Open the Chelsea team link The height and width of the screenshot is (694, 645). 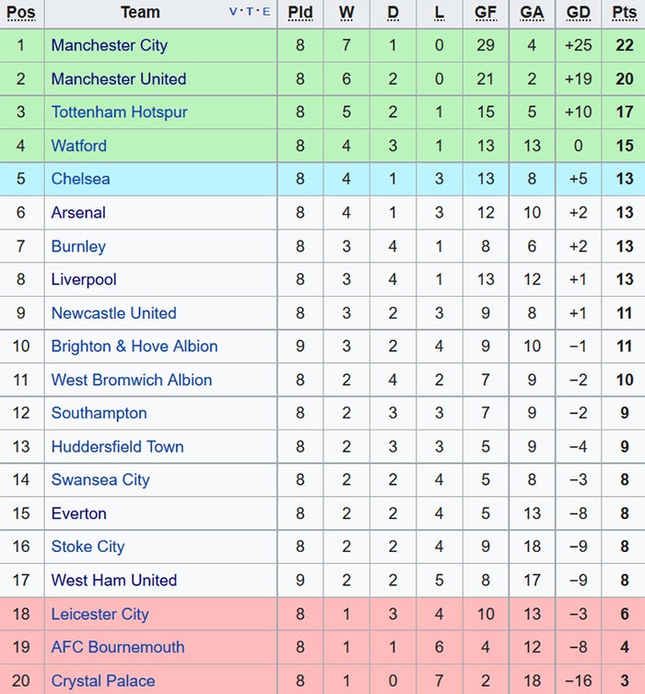80,179
